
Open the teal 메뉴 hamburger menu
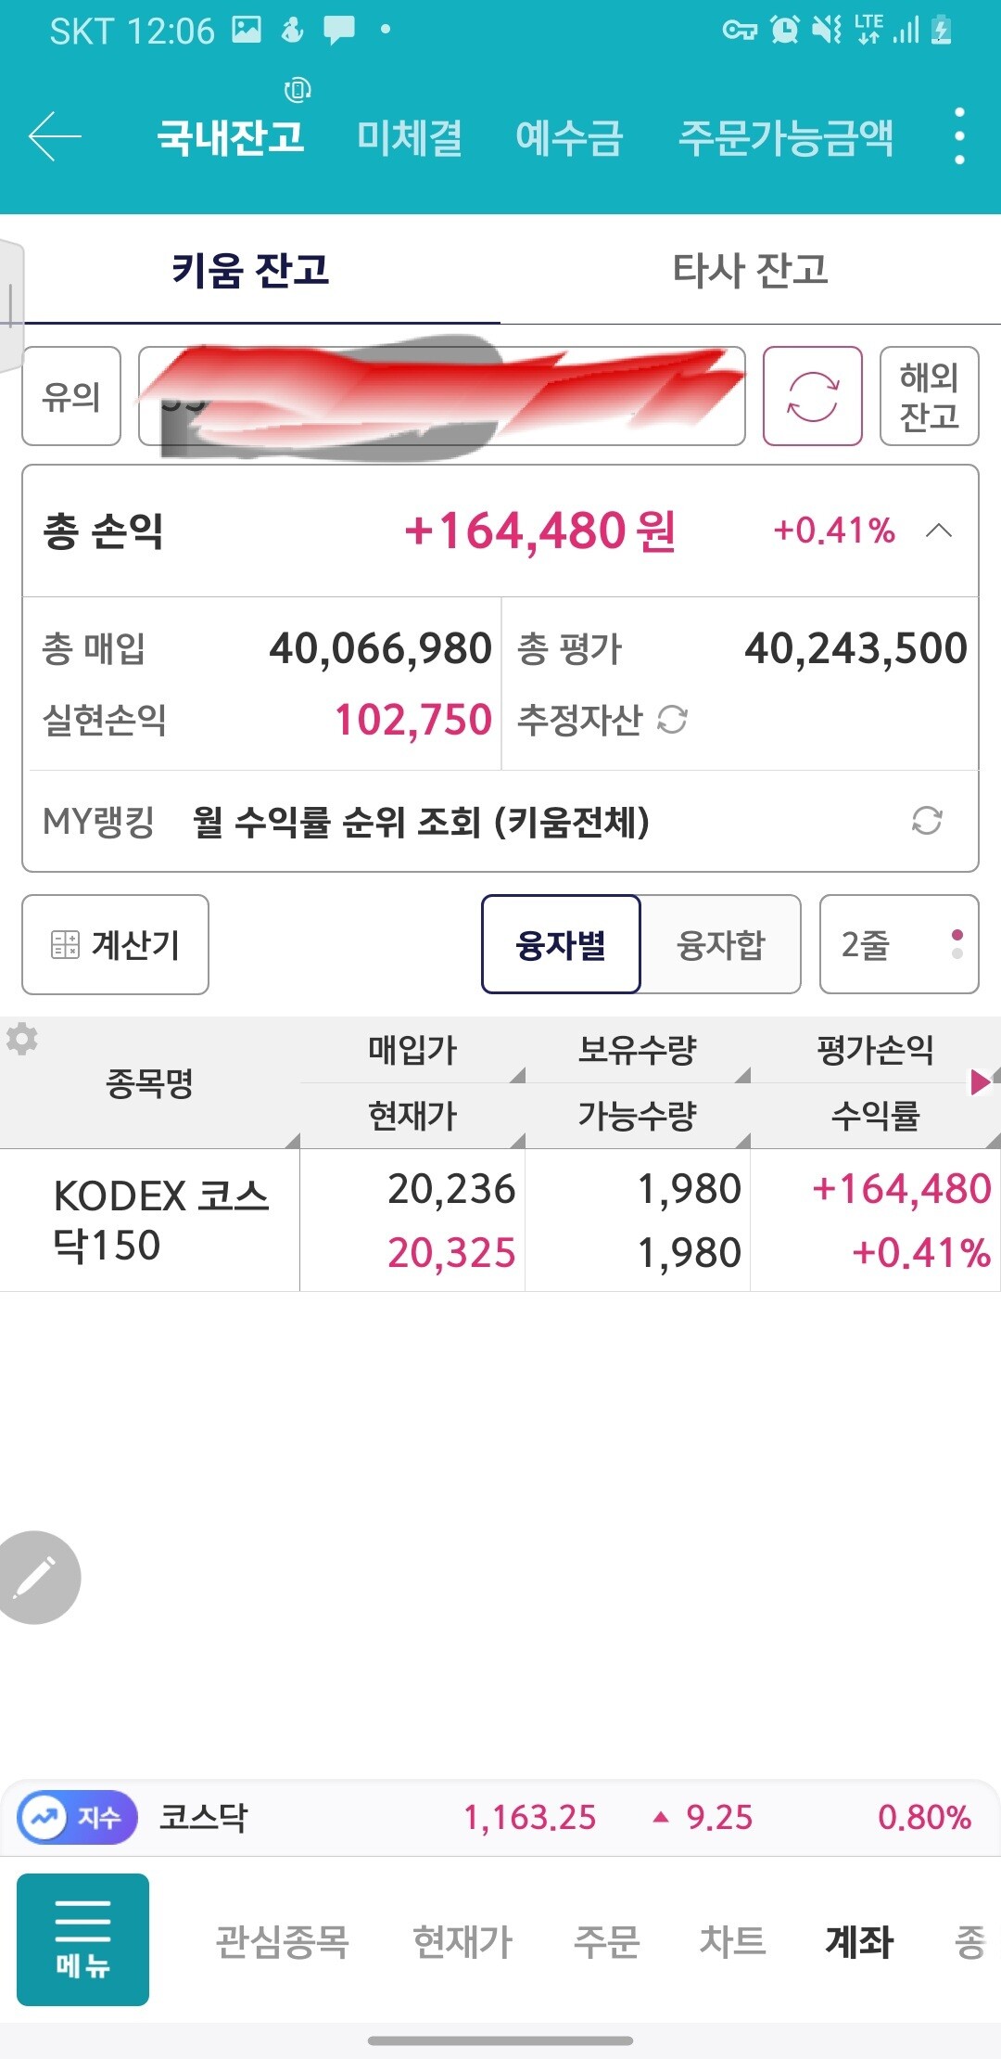click(83, 1939)
